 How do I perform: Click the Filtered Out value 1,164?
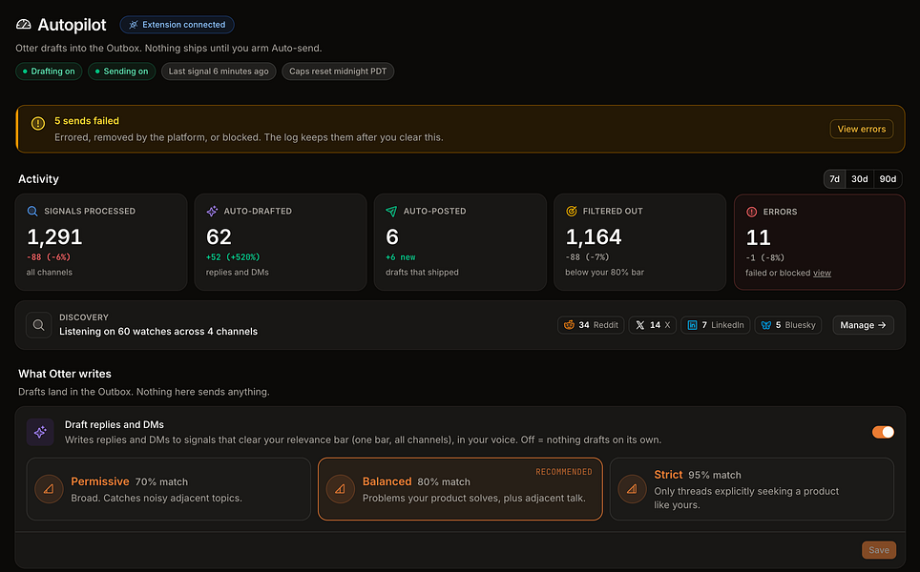[594, 236]
